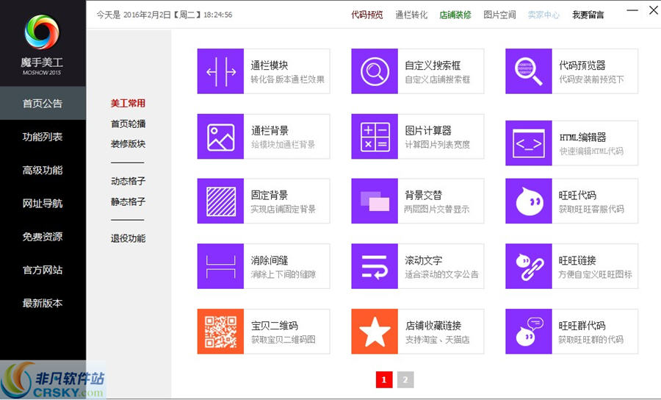The width and height of the screenshot is (661, 400).
Task: Click the 支持淘宝、天猫店 description
Action: [x=438, y=340]
